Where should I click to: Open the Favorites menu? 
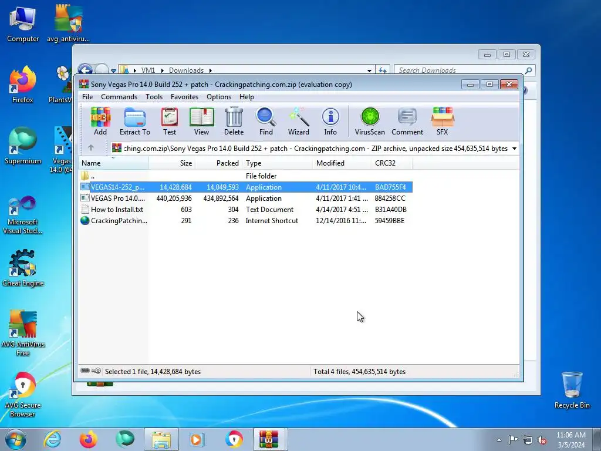point(185,97)
